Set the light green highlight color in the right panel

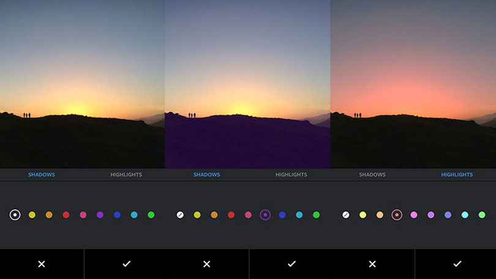coord(482,215)
